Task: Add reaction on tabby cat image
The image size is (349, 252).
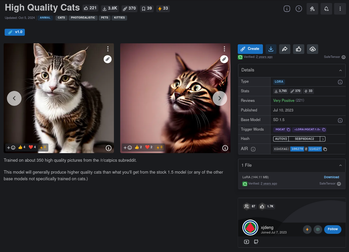Action: pyautogui.click(x=128, y=147)
